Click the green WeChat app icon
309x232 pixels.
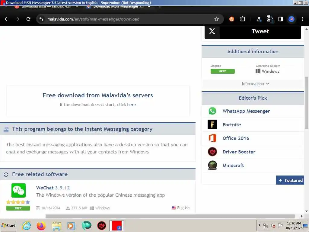coord(18,190)
